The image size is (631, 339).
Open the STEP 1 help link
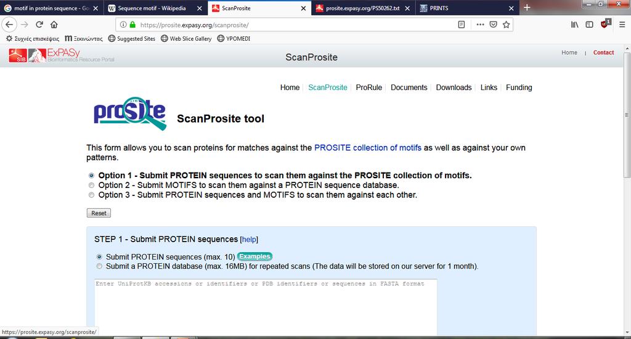click(249, 240)
